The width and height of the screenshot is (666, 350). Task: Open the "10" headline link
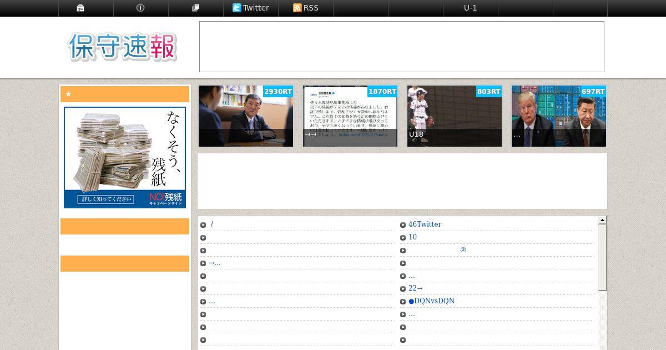(412, 237)
